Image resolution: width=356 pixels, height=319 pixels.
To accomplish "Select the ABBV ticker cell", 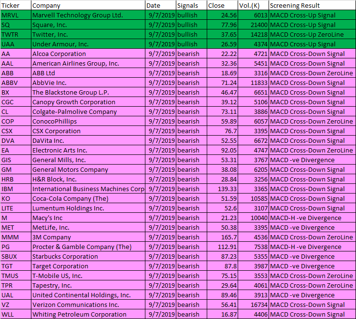I will (15, 83).
